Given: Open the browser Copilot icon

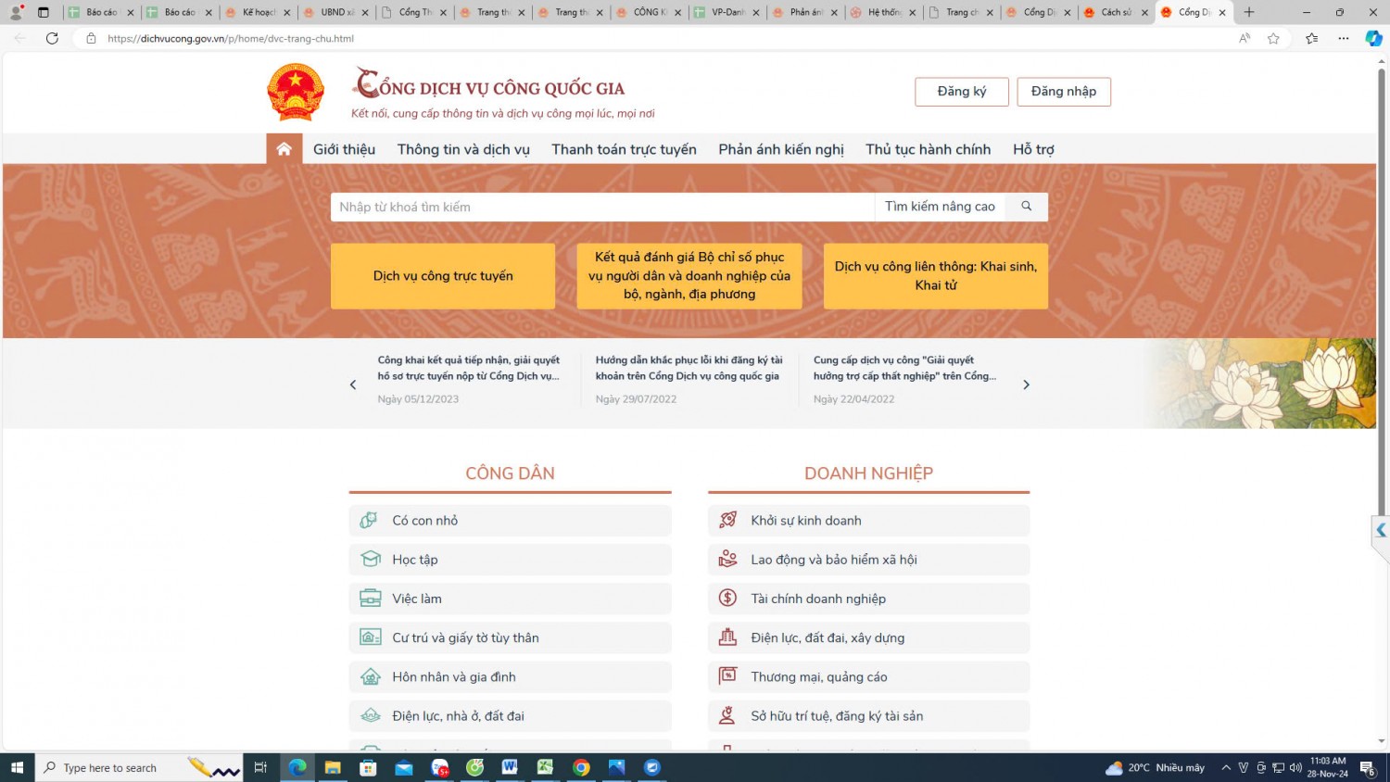Looking at the screenshot, I should pyautogui.click(x=1373, y=38).
